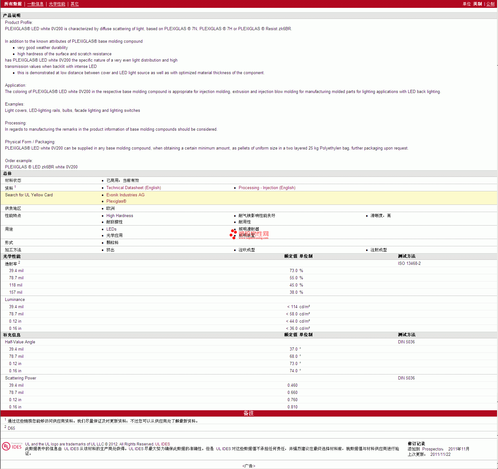Click footnote superscript 1 next to 资料
Viewport: 498px width, 469px height.
[15, 187]
